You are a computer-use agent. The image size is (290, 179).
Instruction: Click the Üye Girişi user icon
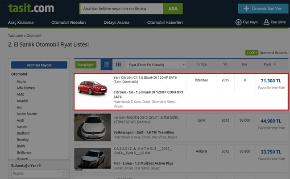pos(266,22)
